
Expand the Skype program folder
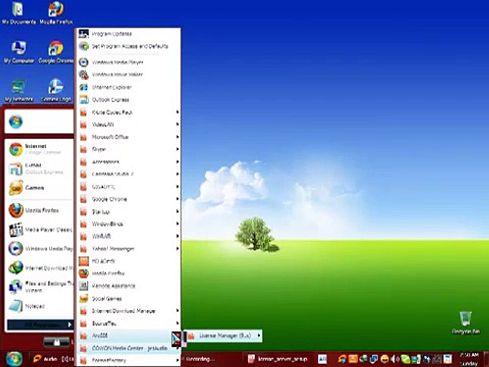pos(128,149)
